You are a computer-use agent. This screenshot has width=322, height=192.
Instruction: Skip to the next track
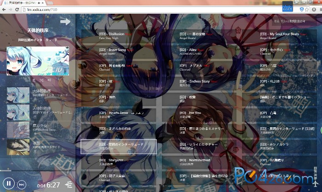22,185
